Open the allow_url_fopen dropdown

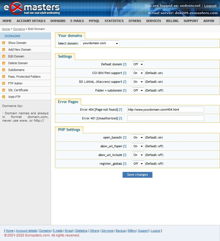pos(138,146)
